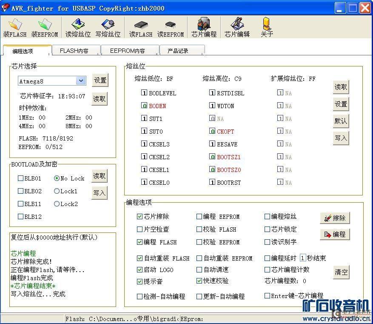Toggle the CKSEL0 fuse bit
This screenshot has width=373, height=324.
144,182
